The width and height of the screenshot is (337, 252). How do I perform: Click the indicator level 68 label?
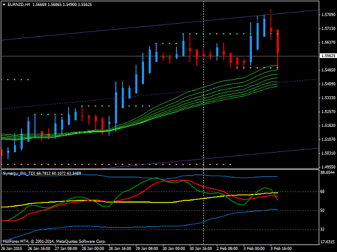pos(322,192)
